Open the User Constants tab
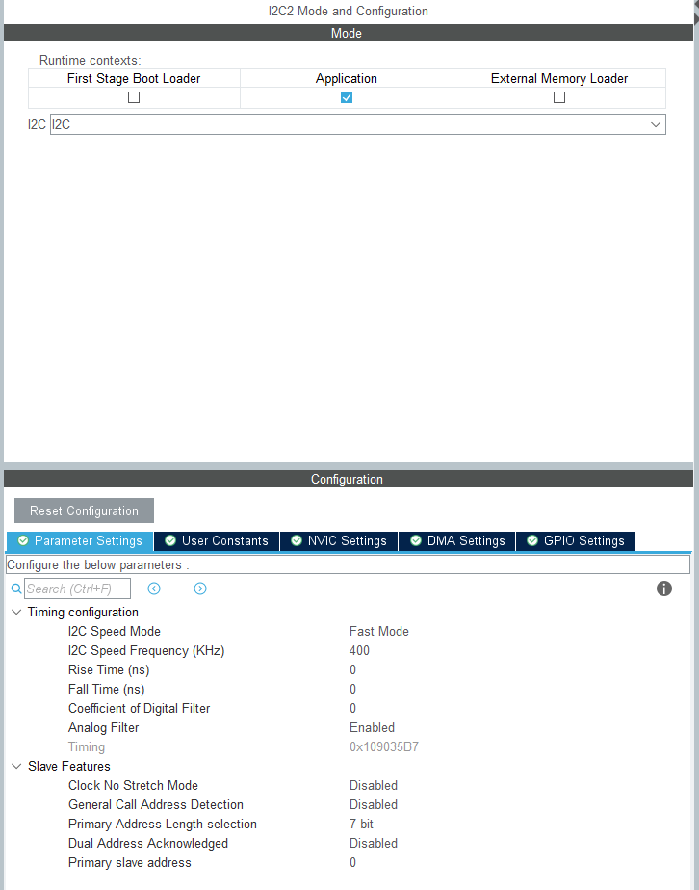This screenshot has width=699, height=890. [x=217, y=541]
